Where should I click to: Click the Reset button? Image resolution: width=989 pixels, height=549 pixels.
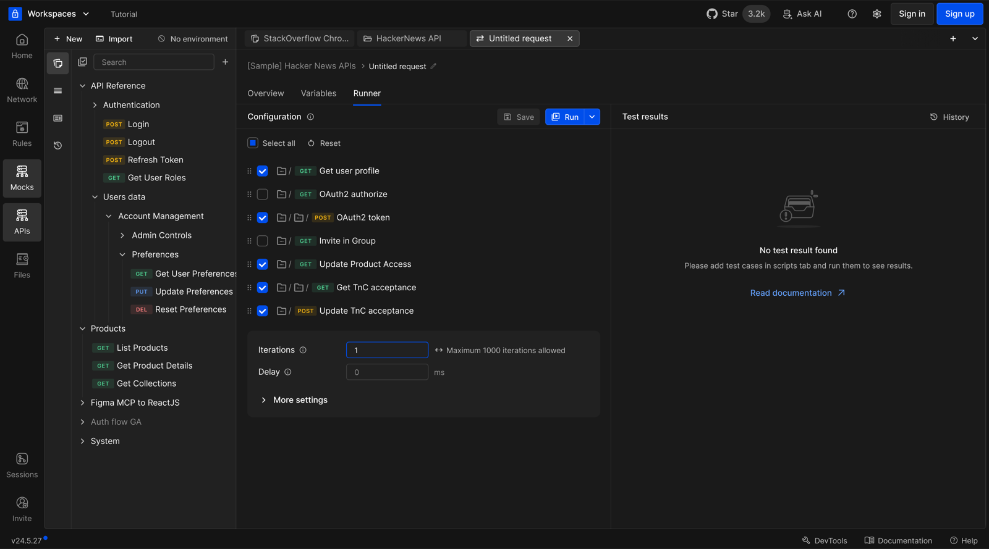coord(325,143)
